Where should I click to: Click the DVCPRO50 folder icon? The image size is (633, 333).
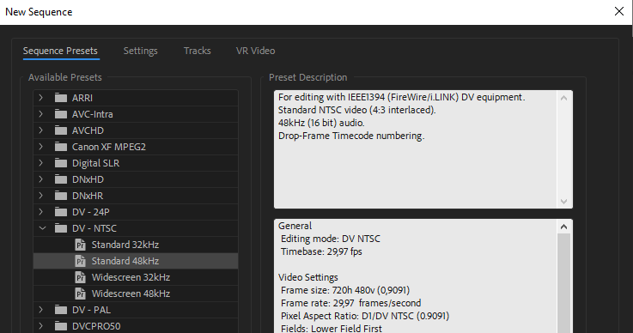pyautogui.click(x=61, y=326)
